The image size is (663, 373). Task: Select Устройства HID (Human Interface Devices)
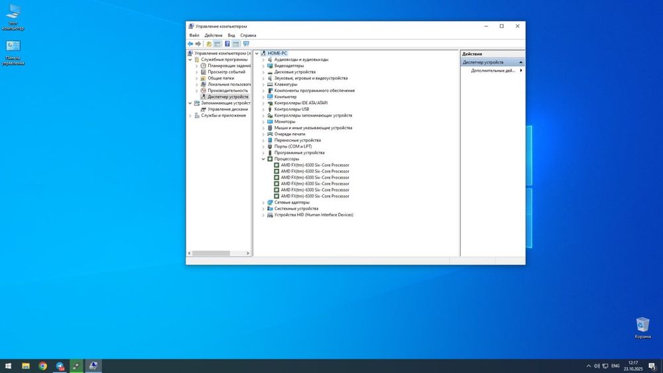[x=314, y=215]
